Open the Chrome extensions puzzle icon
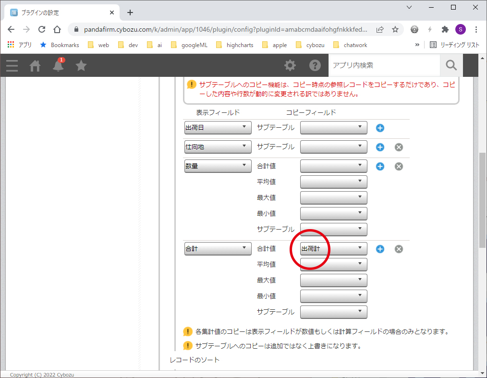The width and height of the screenshot is (487, 378). 445,29
